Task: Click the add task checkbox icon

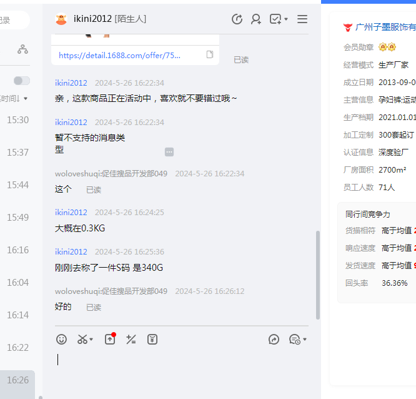Action: 275,19
